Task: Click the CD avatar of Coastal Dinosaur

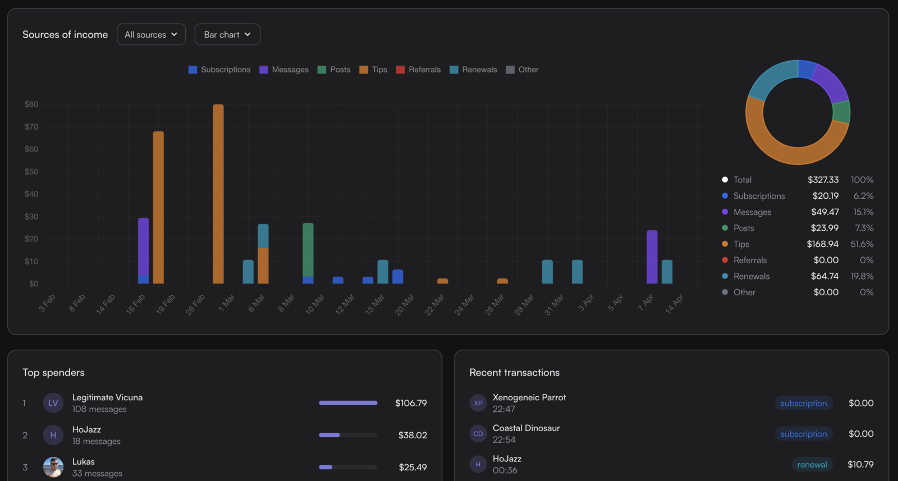Action: [478, 434]
